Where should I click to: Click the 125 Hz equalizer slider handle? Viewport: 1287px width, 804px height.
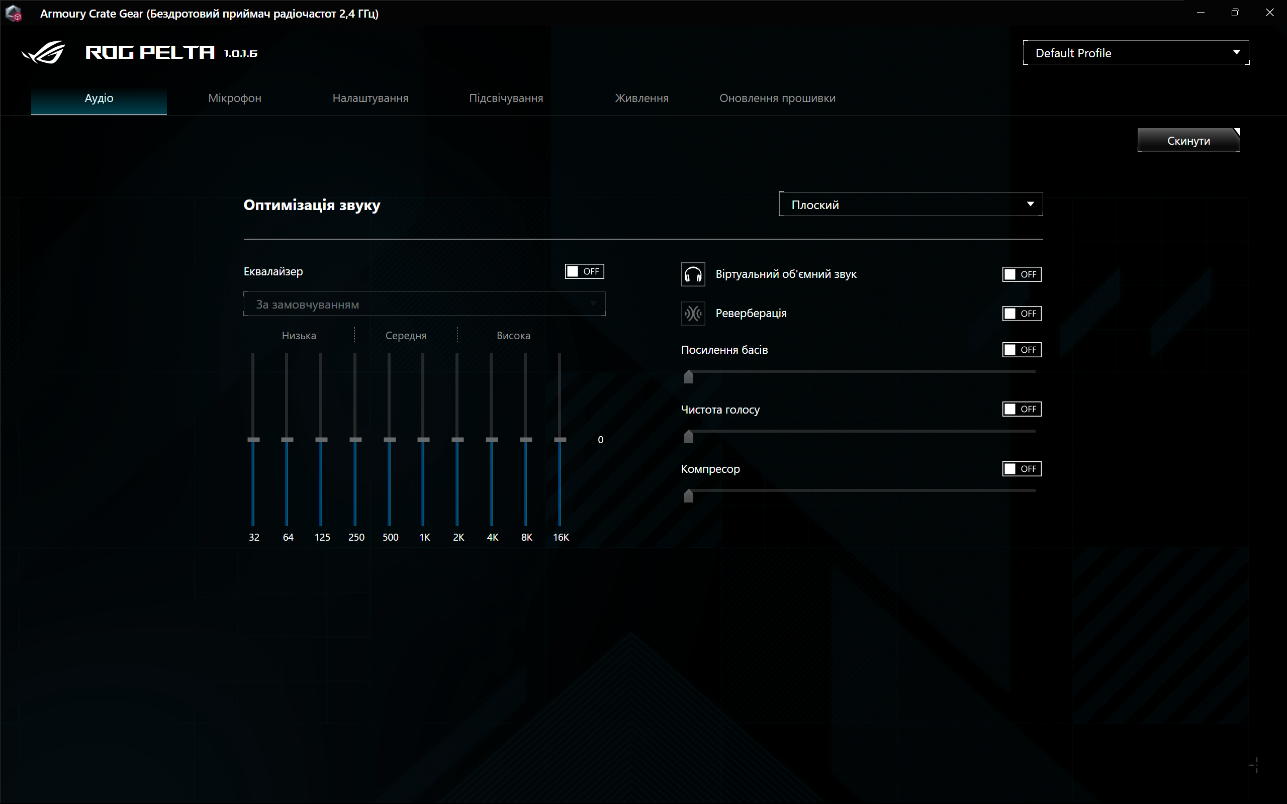[x=321, y=440]
